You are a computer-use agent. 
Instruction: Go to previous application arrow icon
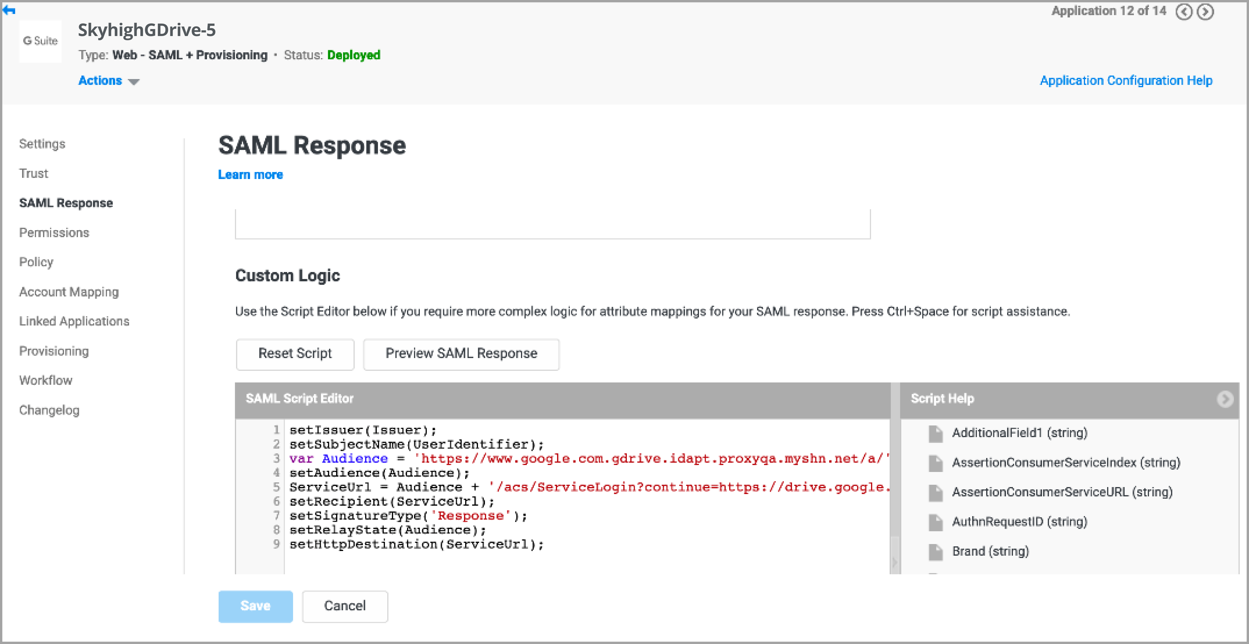(1184, 12)
